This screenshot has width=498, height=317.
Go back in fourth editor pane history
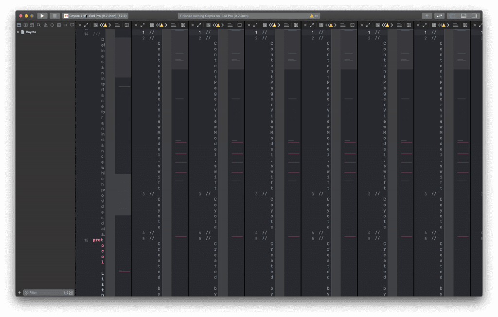tap(270, 25)
